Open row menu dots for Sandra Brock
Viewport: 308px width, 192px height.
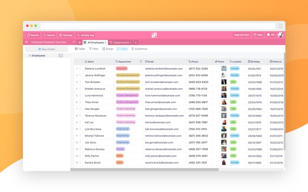click(80, 162)
